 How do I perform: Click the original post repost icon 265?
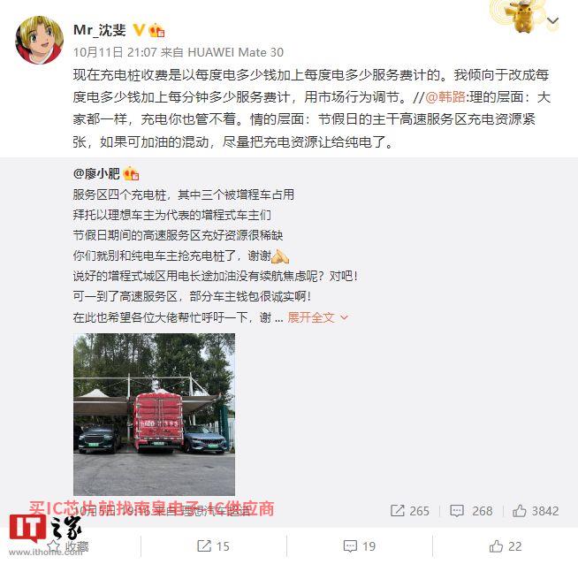[409, 511]
